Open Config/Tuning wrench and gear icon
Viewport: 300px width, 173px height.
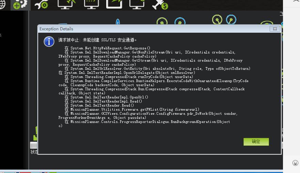42,4
